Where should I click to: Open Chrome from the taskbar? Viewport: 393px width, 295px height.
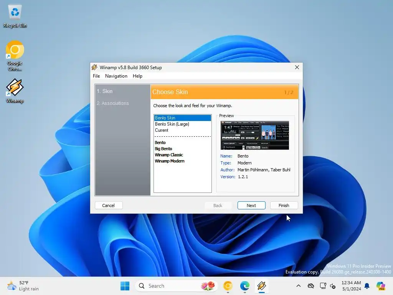(228, 286)
